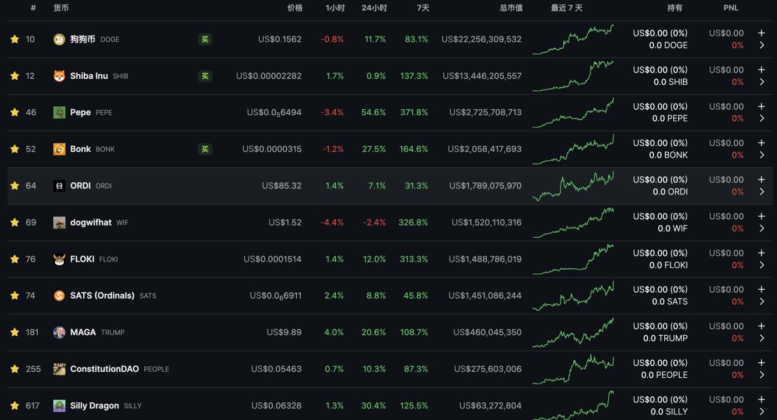
Task: Click the 买 button for 狗狗币
Action: point(205,39)
